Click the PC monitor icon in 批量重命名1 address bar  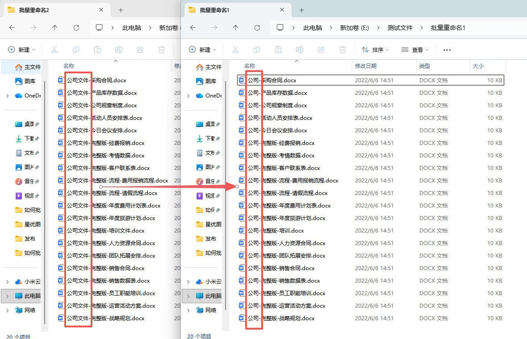[280, 28]
